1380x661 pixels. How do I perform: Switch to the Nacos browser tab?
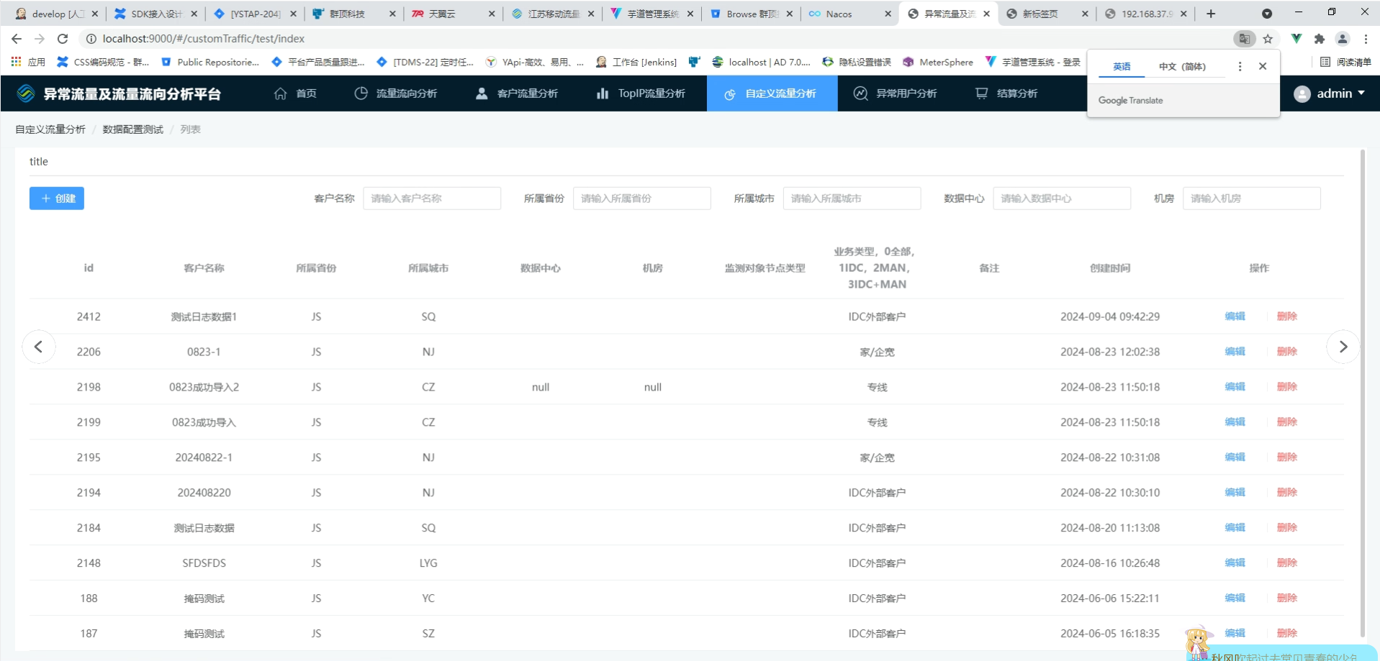(839, 14)
